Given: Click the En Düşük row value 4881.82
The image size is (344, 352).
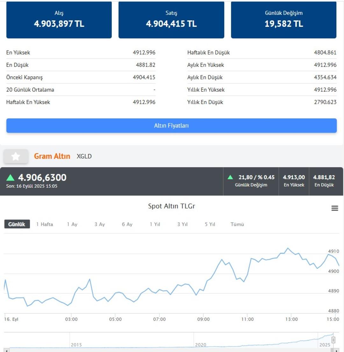Looking at the screenshot, I should (x=146, y=65).
